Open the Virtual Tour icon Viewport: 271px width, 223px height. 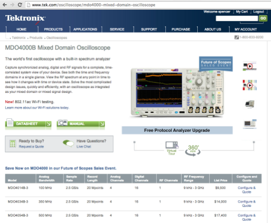172,148
